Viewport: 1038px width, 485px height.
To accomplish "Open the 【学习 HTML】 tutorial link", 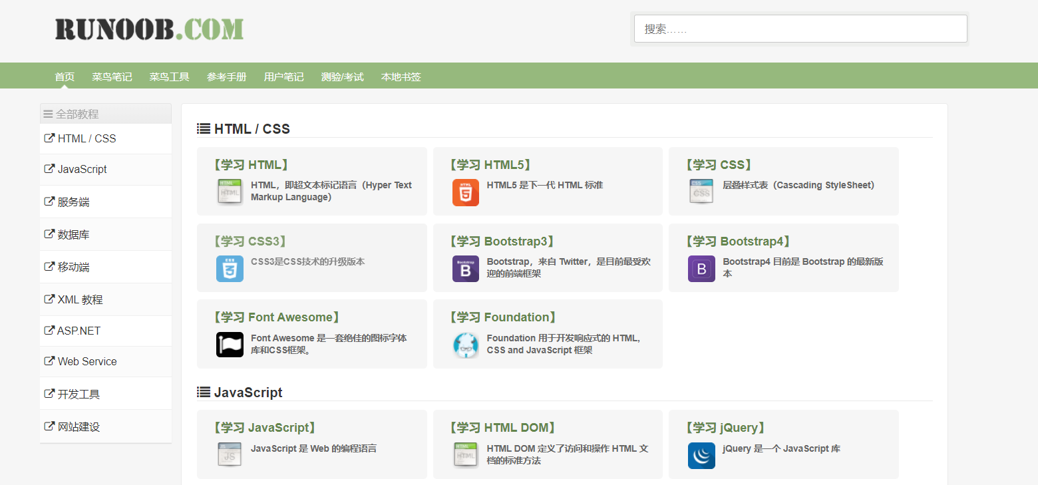I will pyautogui.click(x=250, y=165).
